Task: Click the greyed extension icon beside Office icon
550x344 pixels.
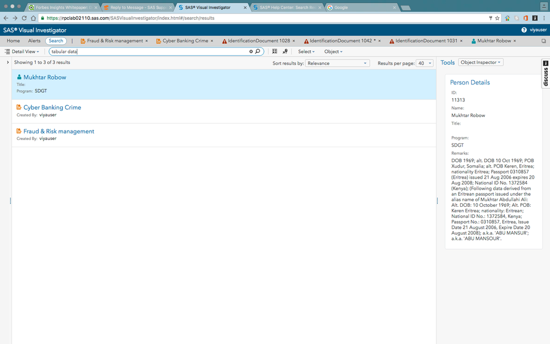Action: click(516, 18)
